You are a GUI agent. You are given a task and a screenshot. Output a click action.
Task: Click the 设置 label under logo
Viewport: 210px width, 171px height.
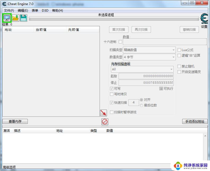click(204, 26)
